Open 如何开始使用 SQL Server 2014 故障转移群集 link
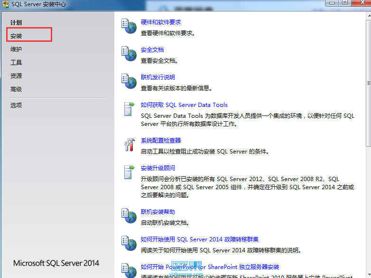The image size is (371, 278). pos(200,240)
